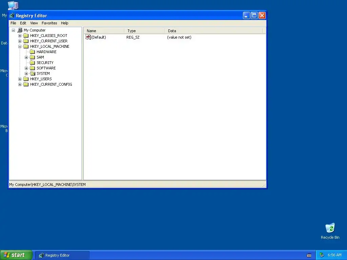This screenshot has width=347, height=260.
Task: Click the HKEY_CLASSES_ROOT folder icon
Action: (26, 36)
